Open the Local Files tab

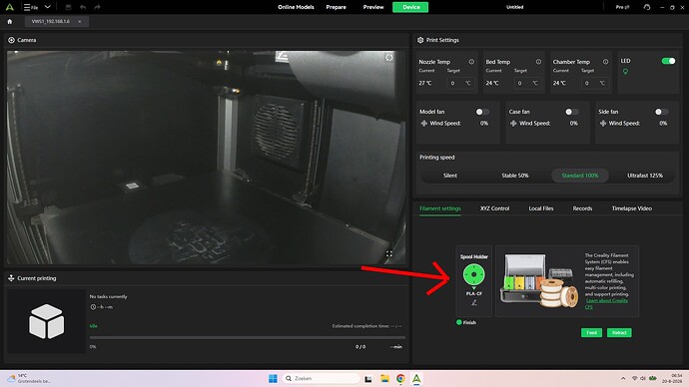541,208
